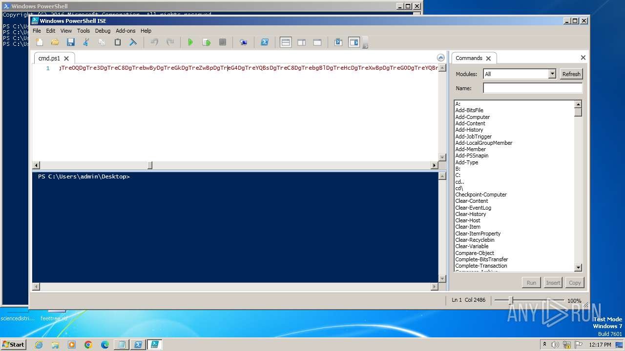Open a script using folder icon

point(55,42)
